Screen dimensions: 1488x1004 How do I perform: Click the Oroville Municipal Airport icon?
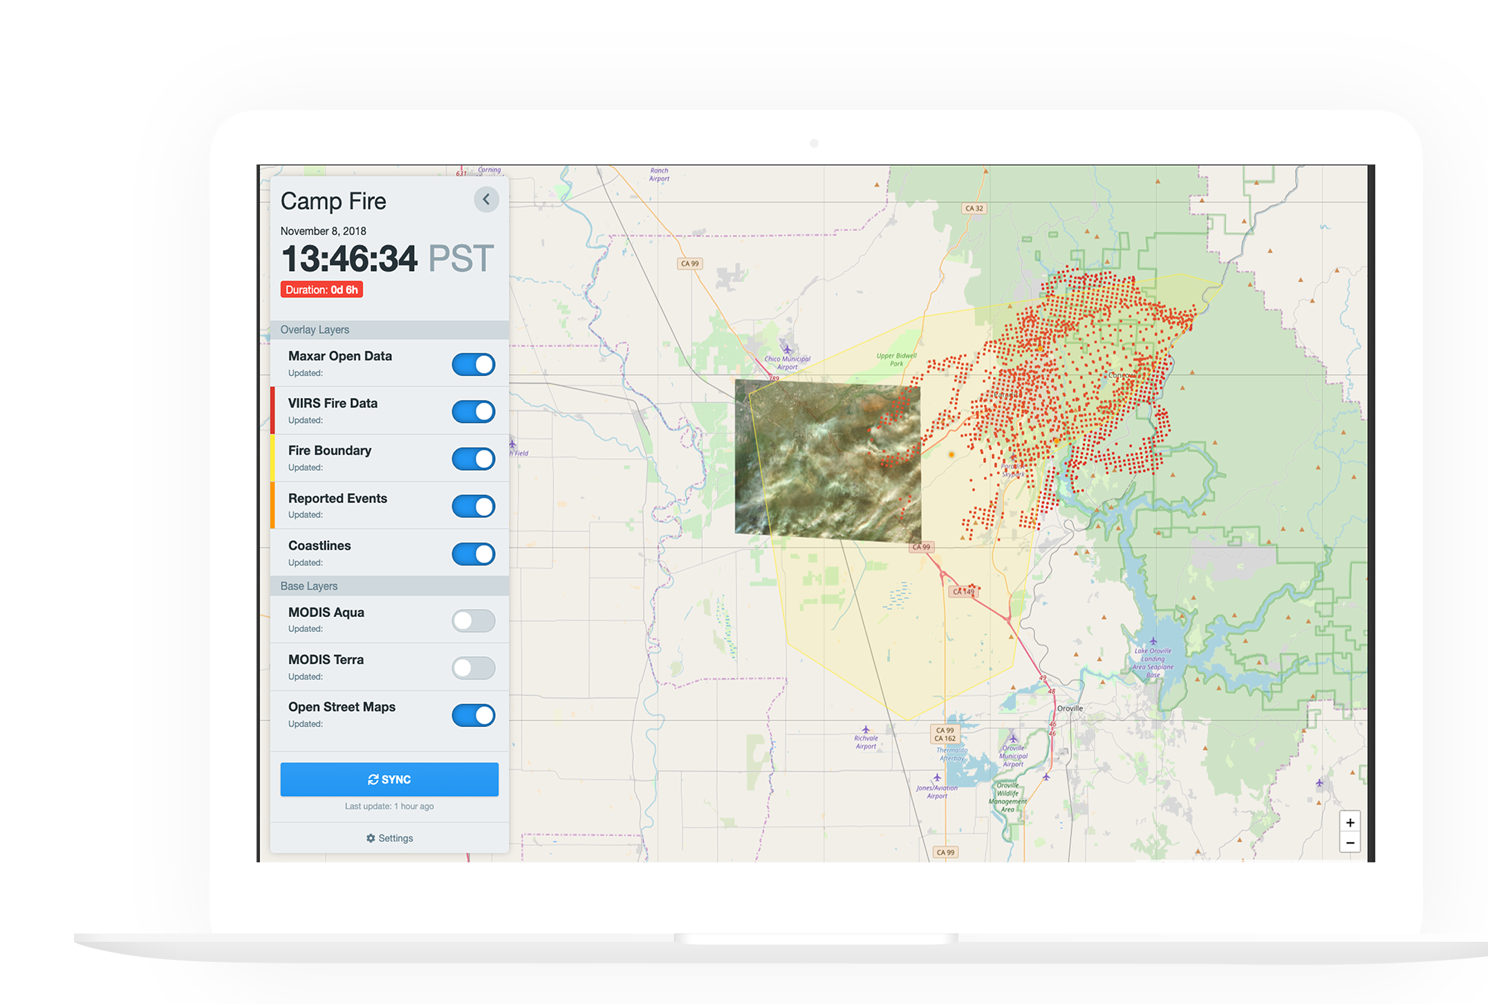click(x=1014, y=739)
